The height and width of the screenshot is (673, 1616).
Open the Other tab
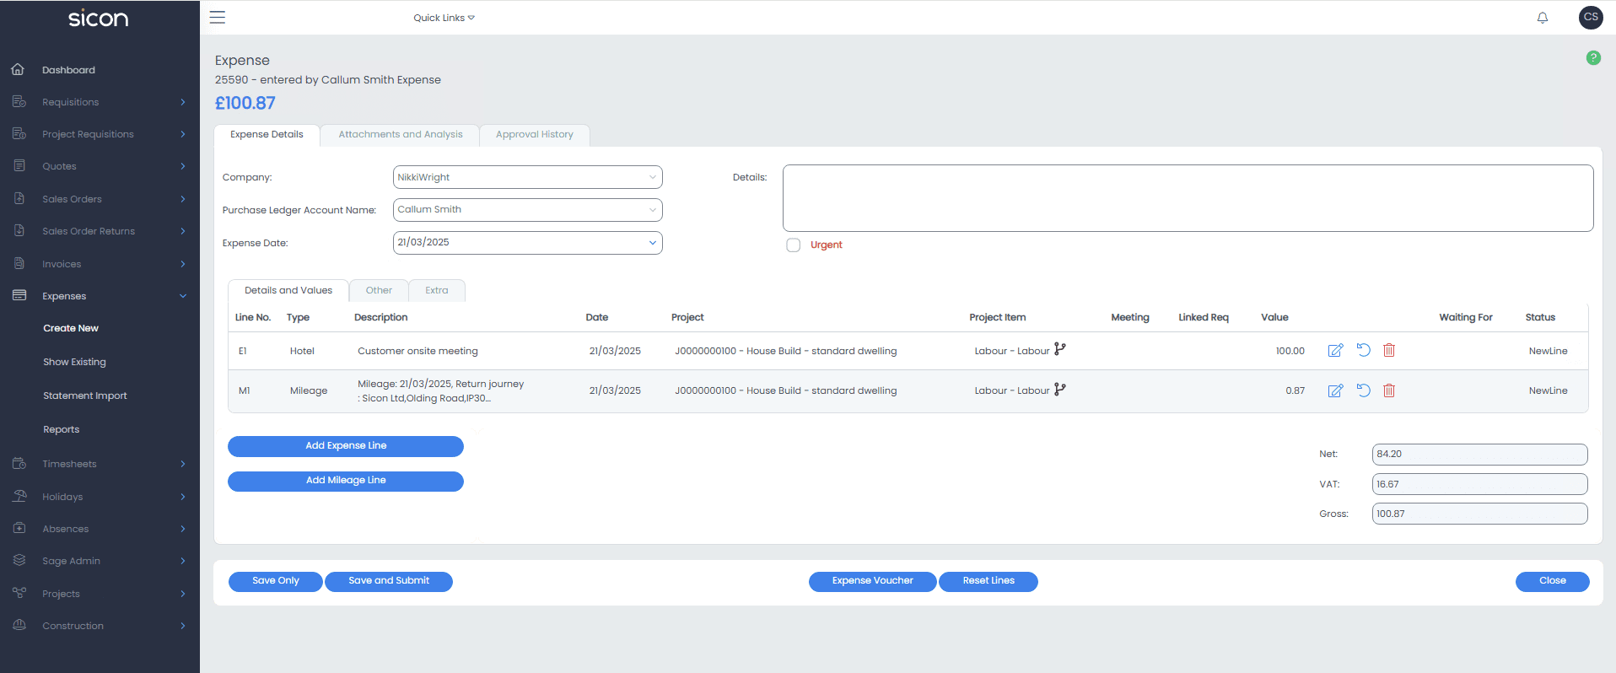tap(379, 291)
